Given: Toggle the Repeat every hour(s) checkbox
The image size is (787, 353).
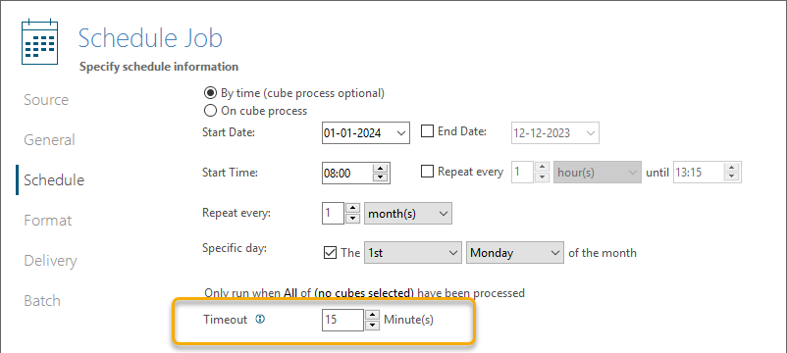Looking at the screenshot, I should pos(427,172).
